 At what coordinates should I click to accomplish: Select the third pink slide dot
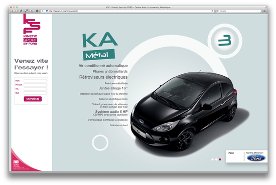point(220,159)
